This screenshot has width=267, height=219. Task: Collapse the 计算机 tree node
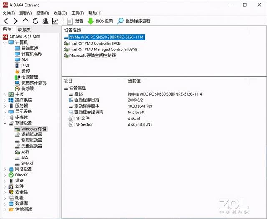pyautogui.click(x=5, y=43)
